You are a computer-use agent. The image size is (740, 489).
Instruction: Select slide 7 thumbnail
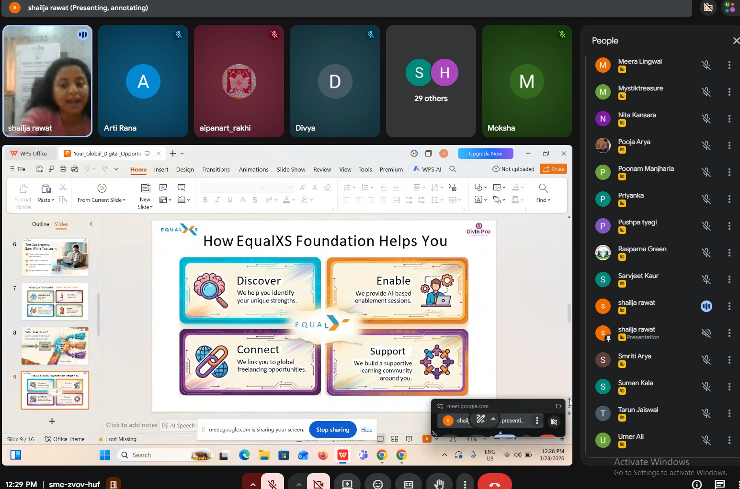(x=55, y=301)
